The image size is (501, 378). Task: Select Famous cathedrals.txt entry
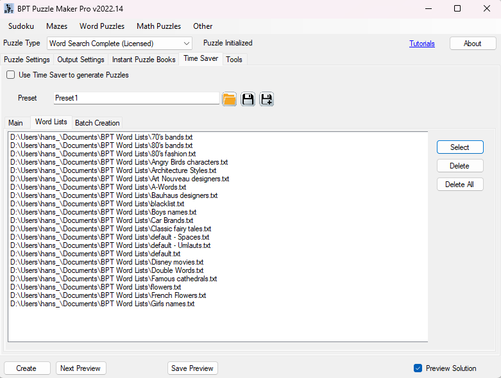pyautogui.click(x=114, y=279)
